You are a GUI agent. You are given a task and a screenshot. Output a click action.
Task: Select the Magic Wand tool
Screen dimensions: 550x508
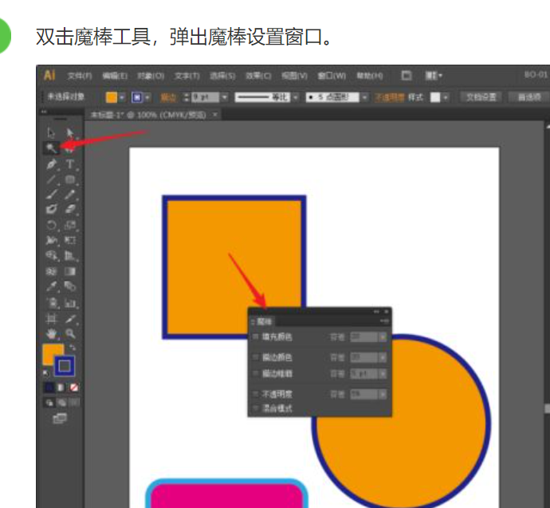pyautogui.click(x=51, y=148)
